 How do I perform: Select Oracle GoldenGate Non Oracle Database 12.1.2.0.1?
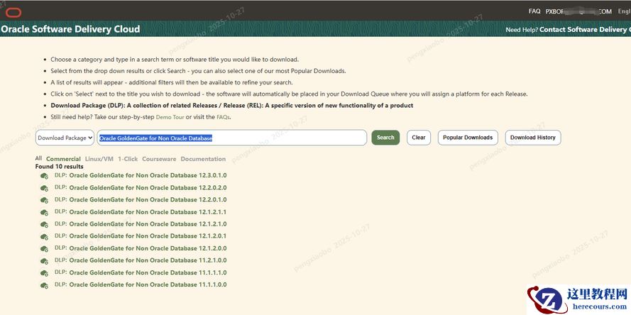(x=148, y=236)
